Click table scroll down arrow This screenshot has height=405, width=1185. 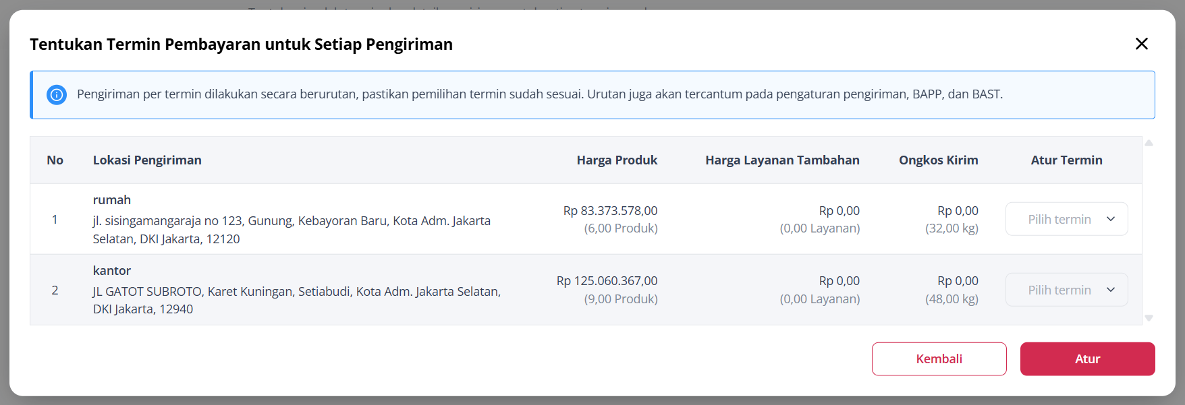pos(1149,318)
